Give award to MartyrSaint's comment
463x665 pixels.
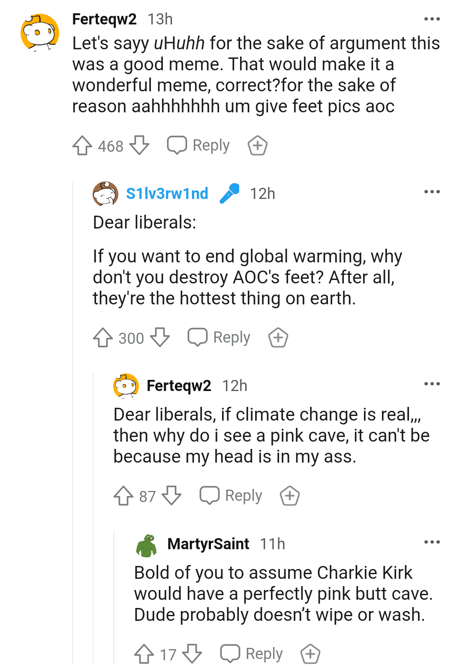click(310, 654)
